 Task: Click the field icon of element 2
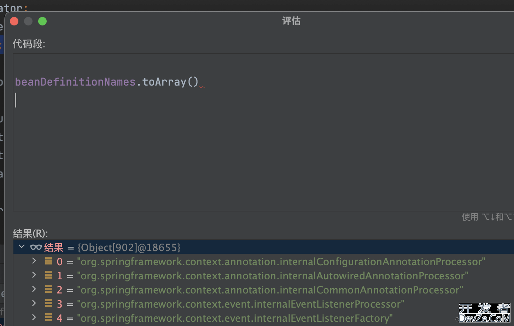pos(49,289)
